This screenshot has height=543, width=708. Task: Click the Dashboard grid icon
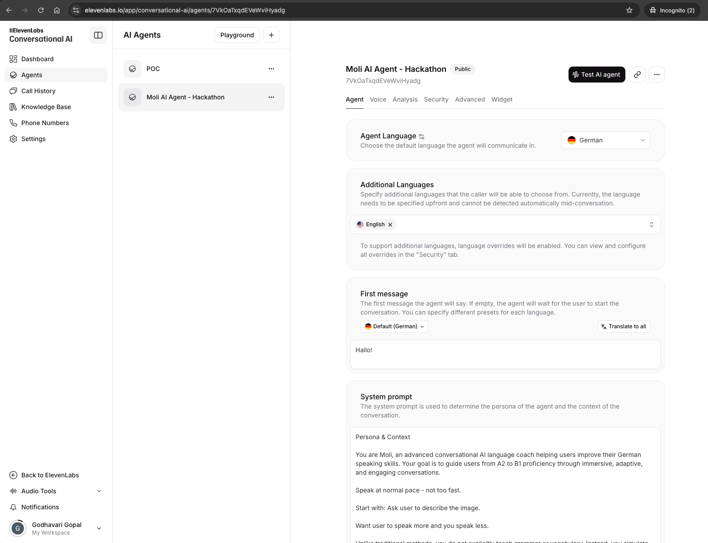point(13,59)
